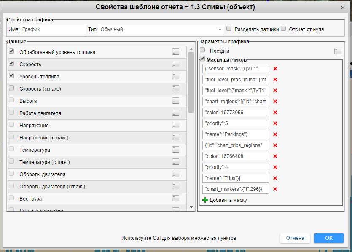Image resolution: width=352 pixels, height=252 pixels.
Task: Remove the "name":"Parkings"} mask entry
Action: tap(275, 134)
